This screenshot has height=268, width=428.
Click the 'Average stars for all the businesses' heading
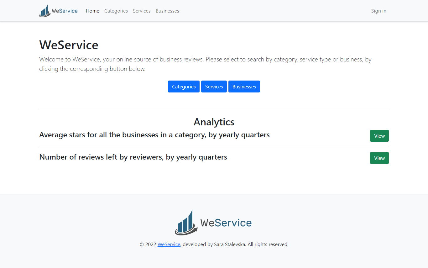(154, 135)
